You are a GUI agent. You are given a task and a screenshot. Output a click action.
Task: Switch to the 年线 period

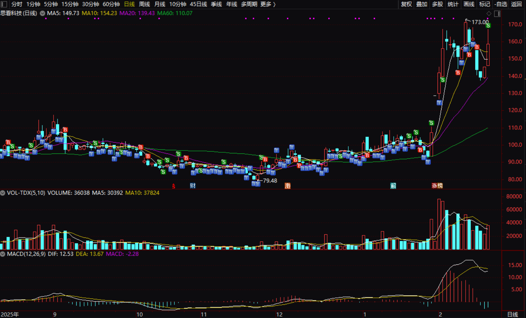232,4
